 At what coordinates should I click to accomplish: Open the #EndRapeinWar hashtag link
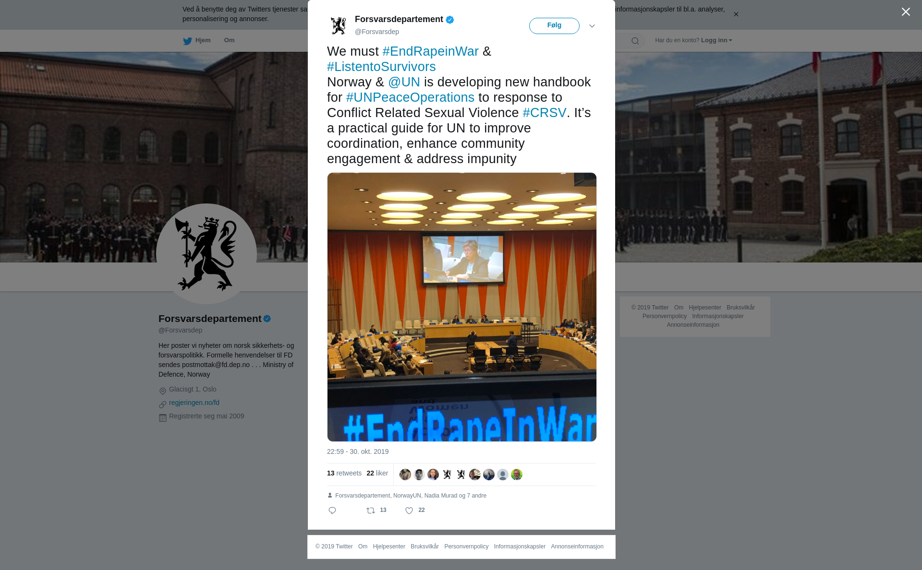coord(431,51)
